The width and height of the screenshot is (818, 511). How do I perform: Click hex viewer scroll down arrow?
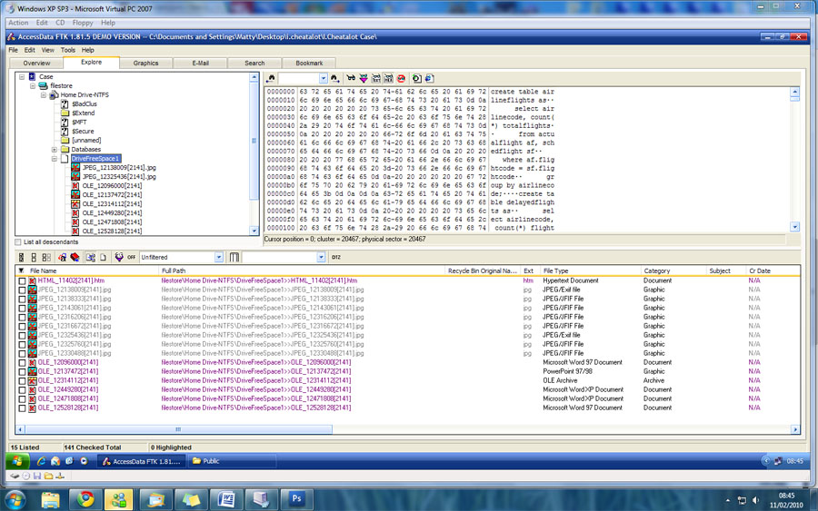(794, 227)
